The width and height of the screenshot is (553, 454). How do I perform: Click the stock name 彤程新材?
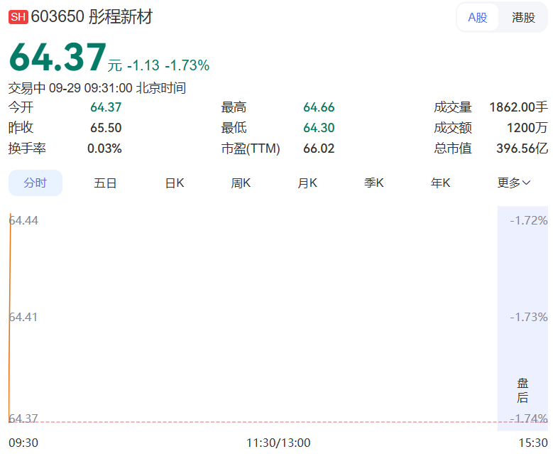click(120, 16)
